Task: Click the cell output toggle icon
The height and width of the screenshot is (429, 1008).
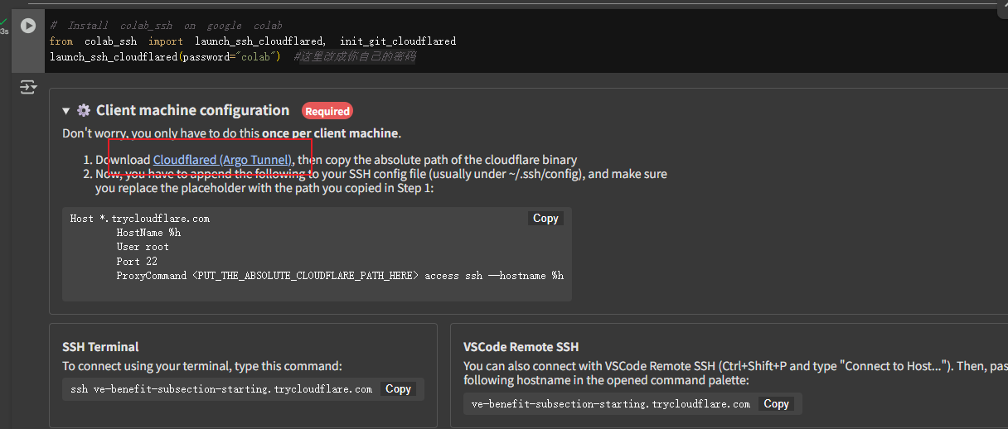Action: [x=28, y=87]
